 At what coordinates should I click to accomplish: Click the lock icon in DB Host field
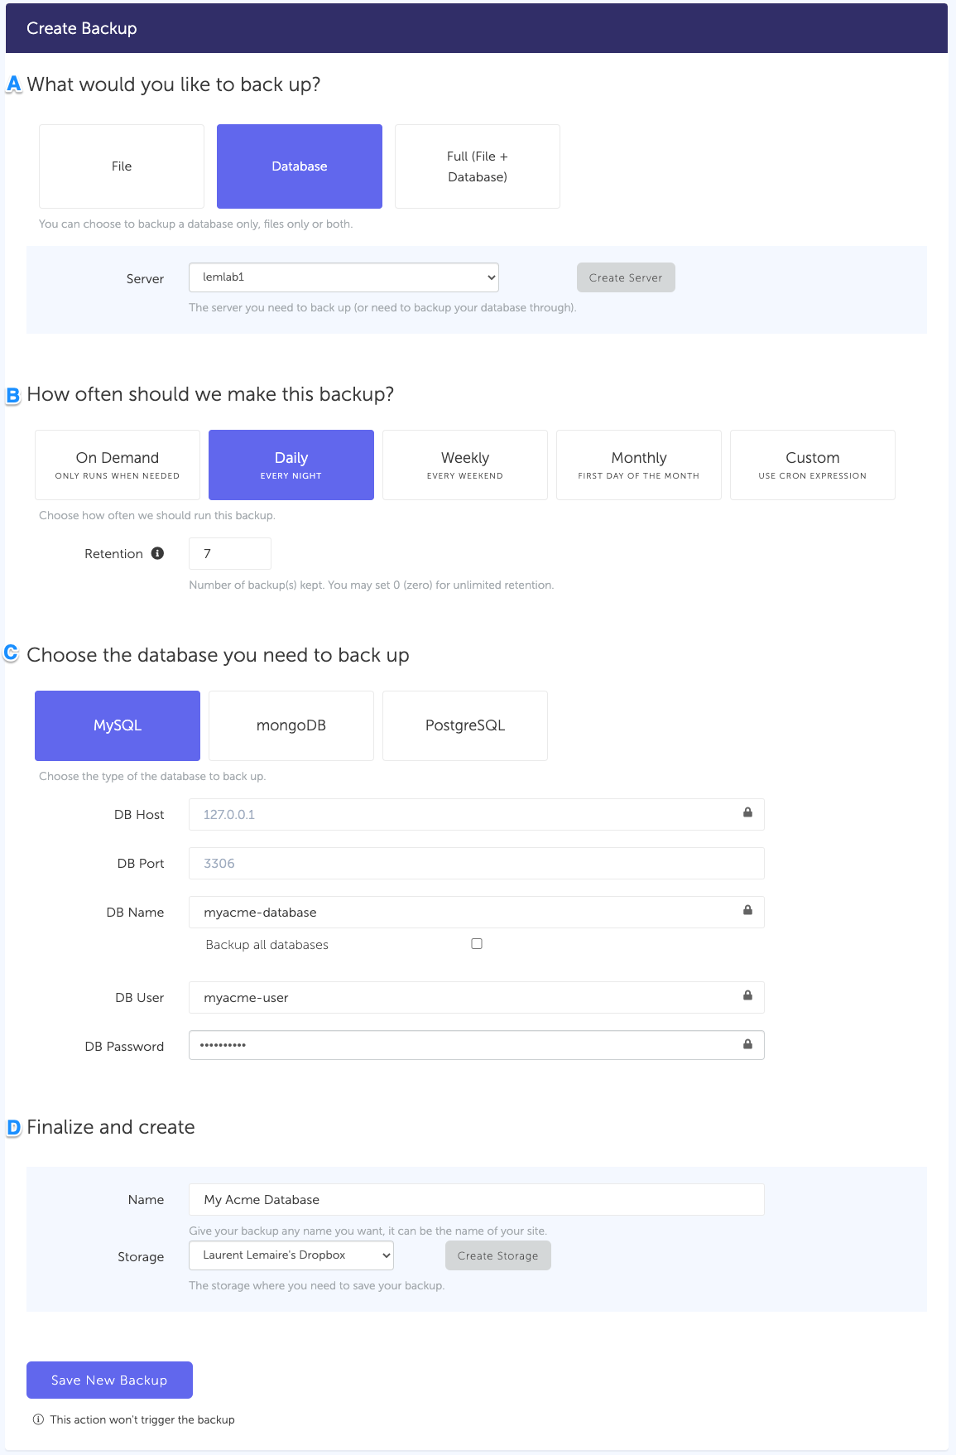click(x=747, y=812)
